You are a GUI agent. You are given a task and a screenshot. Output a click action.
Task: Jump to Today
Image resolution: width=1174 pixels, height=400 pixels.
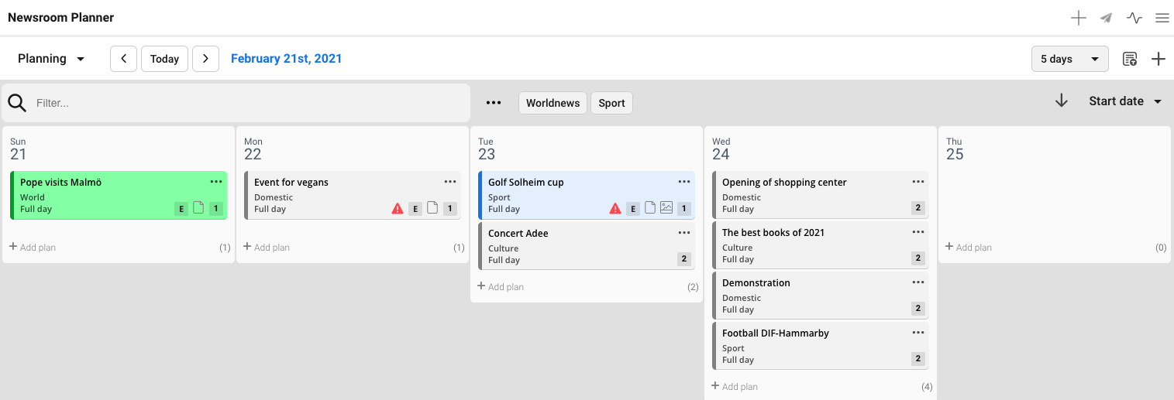coord(164,59)
